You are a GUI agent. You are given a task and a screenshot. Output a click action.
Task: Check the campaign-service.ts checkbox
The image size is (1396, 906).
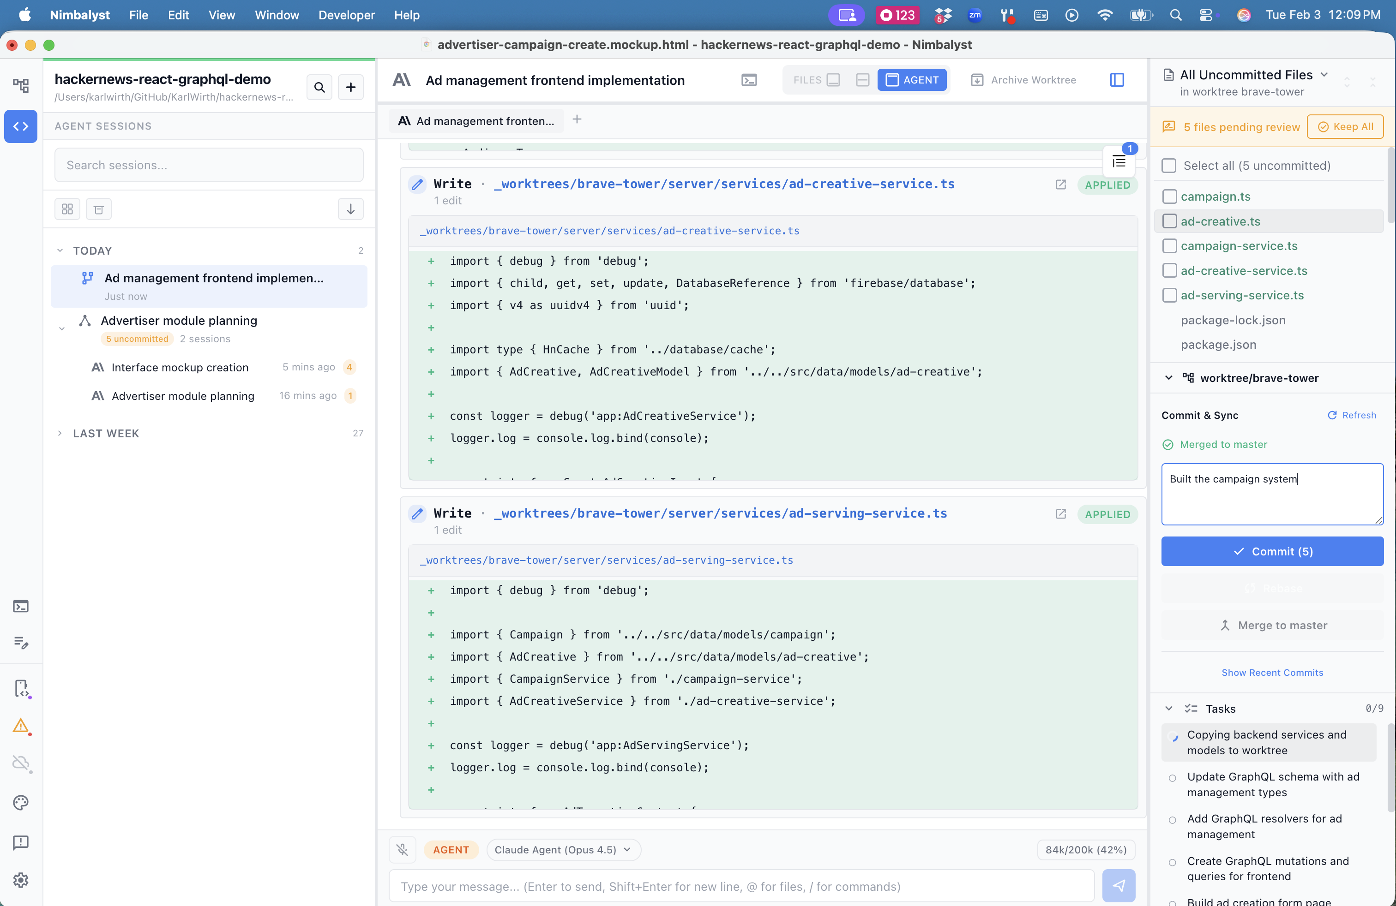click(1169, 245)
